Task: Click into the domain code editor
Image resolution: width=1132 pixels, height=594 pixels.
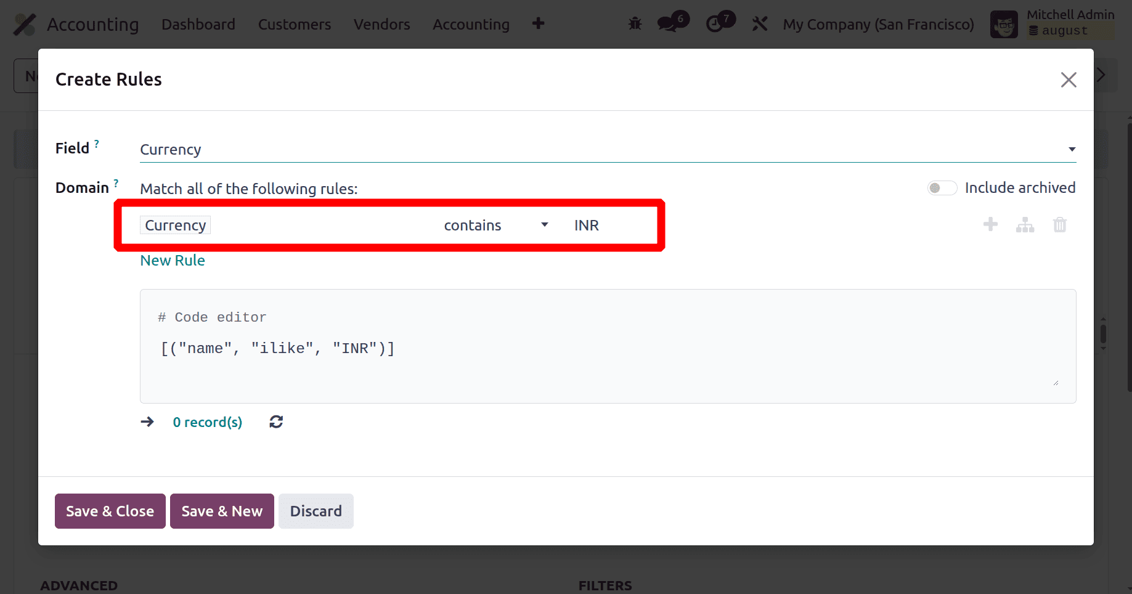Action: tap(608, 346)
